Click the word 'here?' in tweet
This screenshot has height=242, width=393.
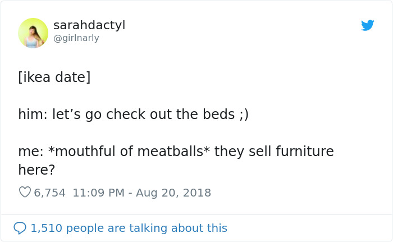[36, 170]
